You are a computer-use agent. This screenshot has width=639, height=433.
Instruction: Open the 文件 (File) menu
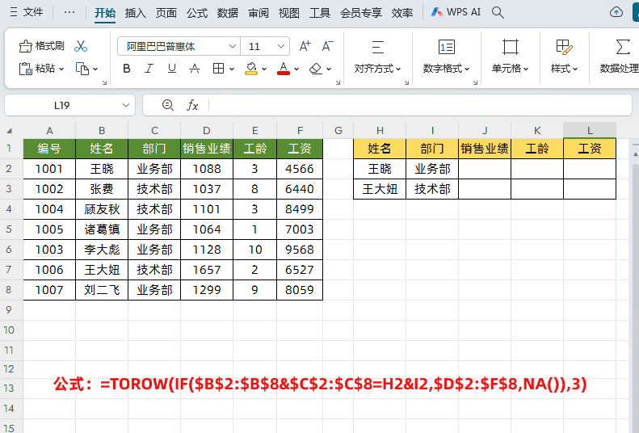click(27, 13)
